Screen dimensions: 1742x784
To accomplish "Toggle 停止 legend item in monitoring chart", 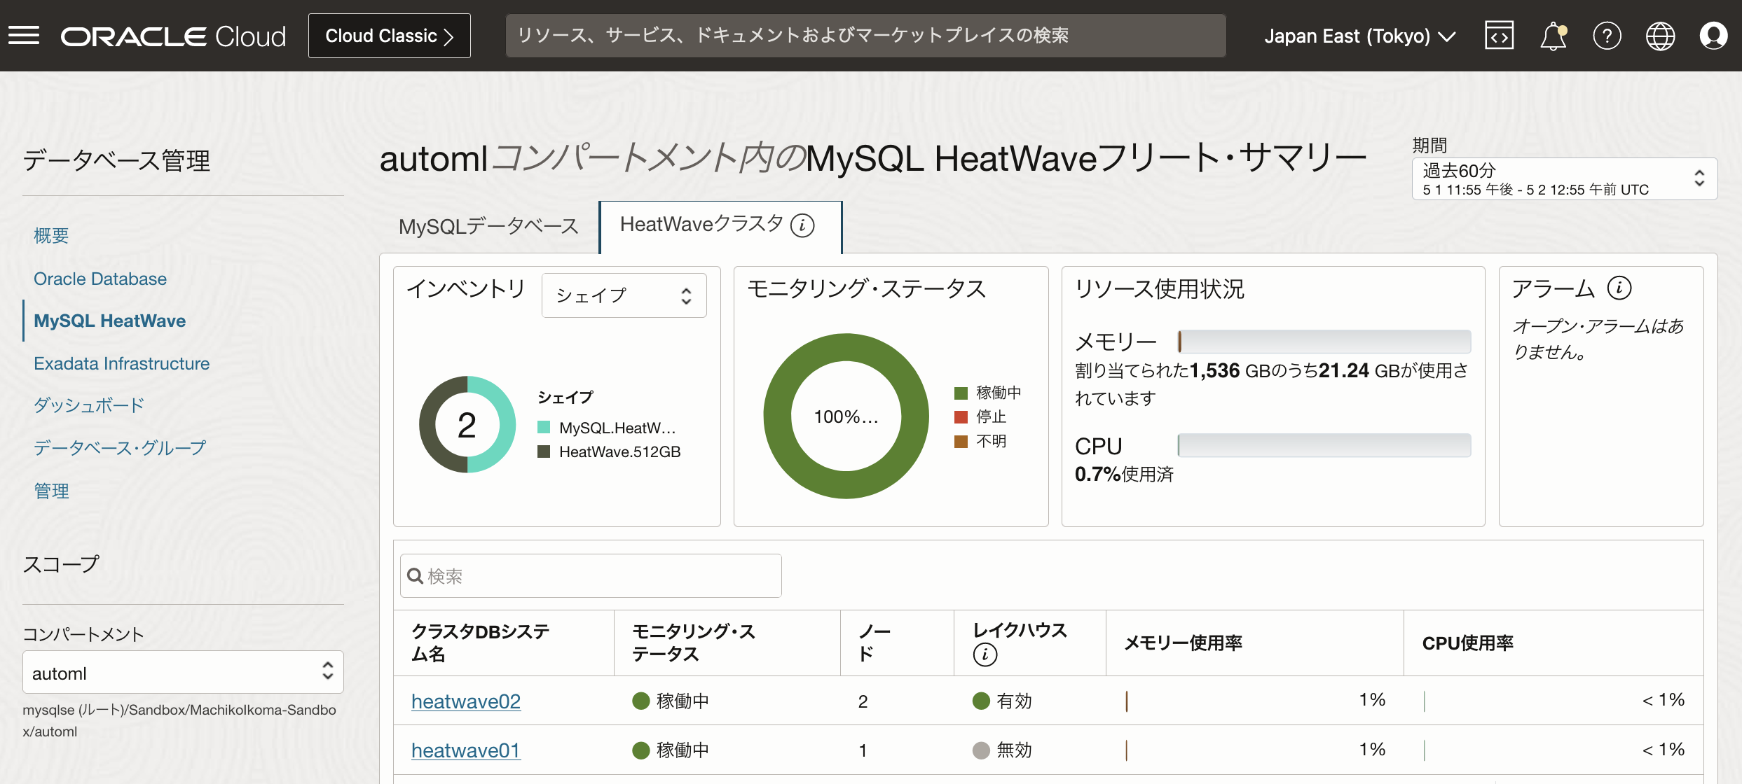I will (981, 417).
